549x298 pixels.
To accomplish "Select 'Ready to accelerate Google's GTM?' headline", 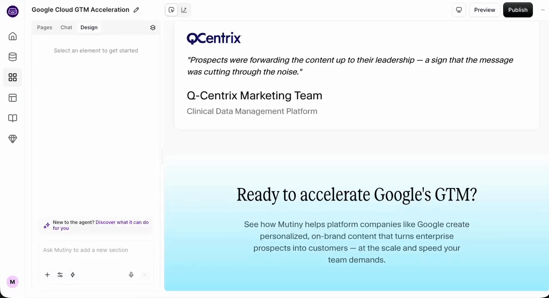I will tap(357, 195).
